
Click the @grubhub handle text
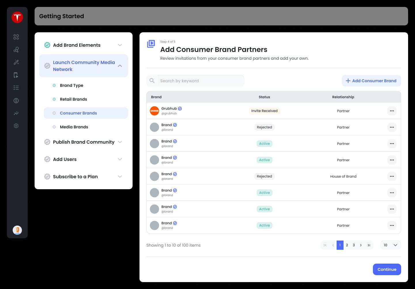pyautogui.click(x=169, y=113)
